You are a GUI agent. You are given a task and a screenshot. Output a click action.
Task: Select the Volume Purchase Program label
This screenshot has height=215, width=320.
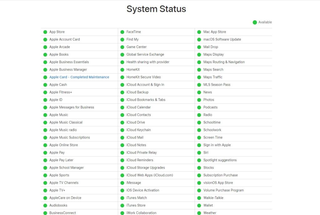(224, 190)
